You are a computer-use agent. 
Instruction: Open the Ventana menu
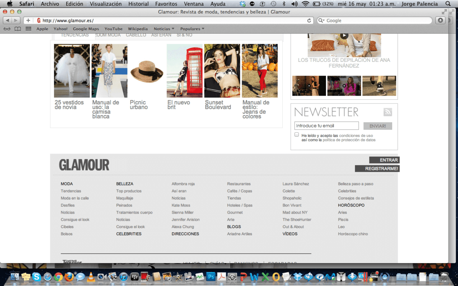[x=194, y=4]
